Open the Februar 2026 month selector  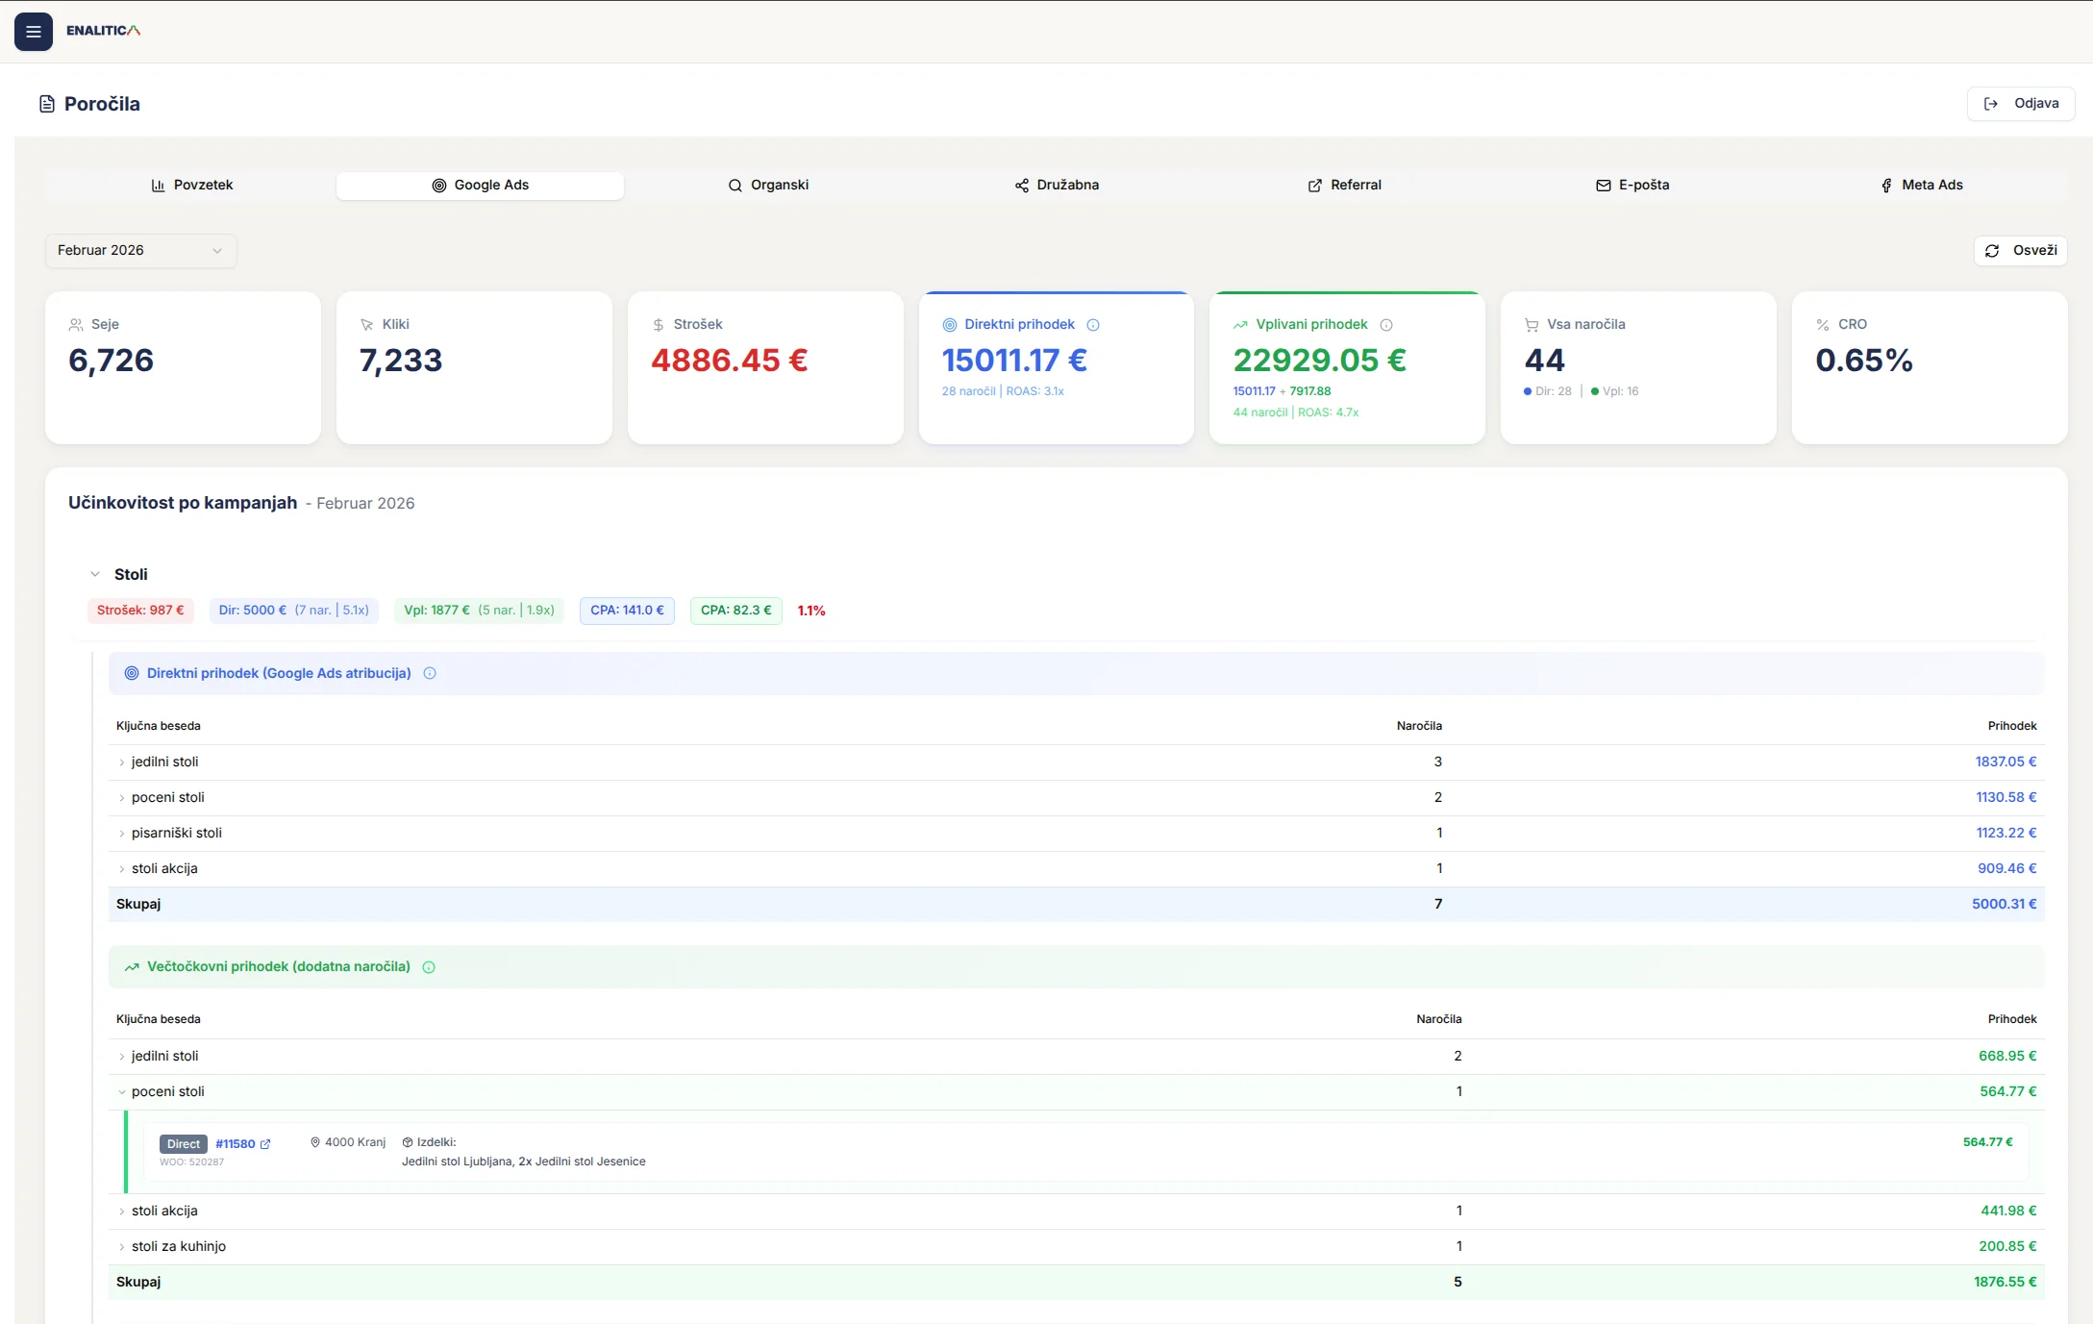tap(140, 250)
